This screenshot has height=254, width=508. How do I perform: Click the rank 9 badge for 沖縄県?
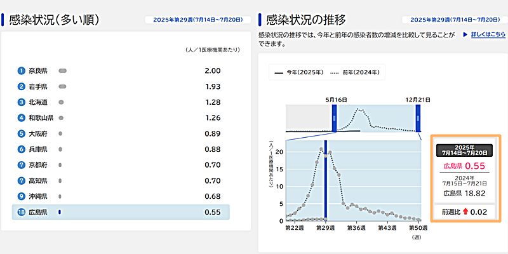tap(21, 196)
